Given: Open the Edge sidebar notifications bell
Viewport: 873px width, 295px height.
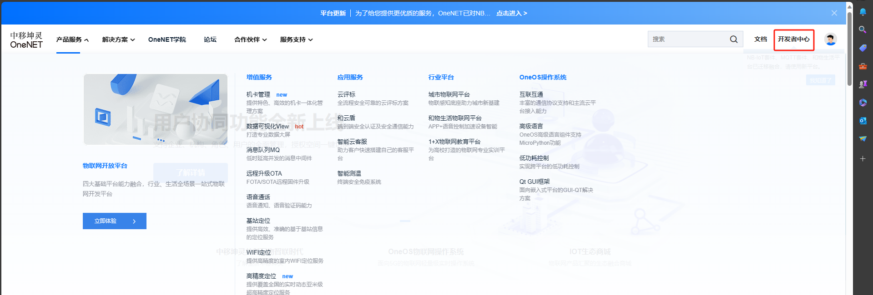Looking at the screenshot, I should pyautogui.click(x=863, y=12).
